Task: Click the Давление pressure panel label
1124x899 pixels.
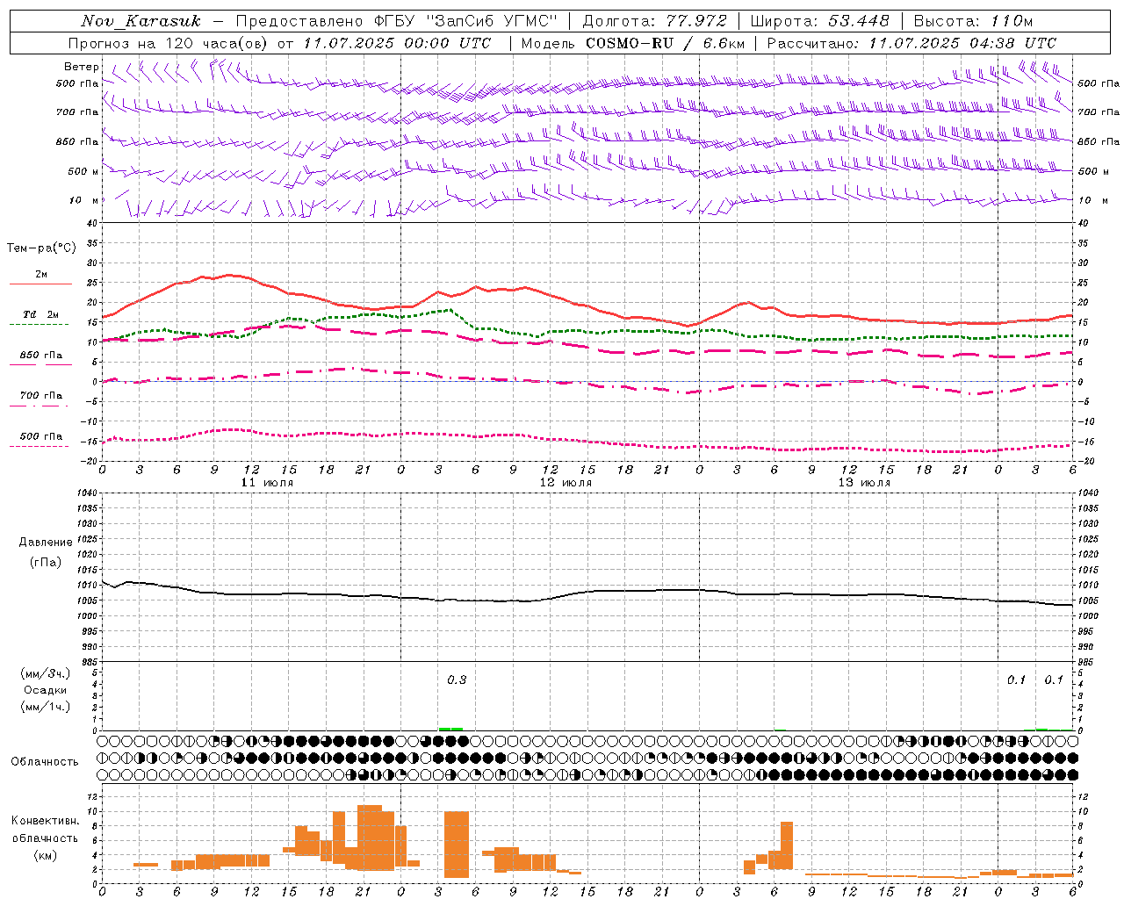Action: click(x=46, y=543)
